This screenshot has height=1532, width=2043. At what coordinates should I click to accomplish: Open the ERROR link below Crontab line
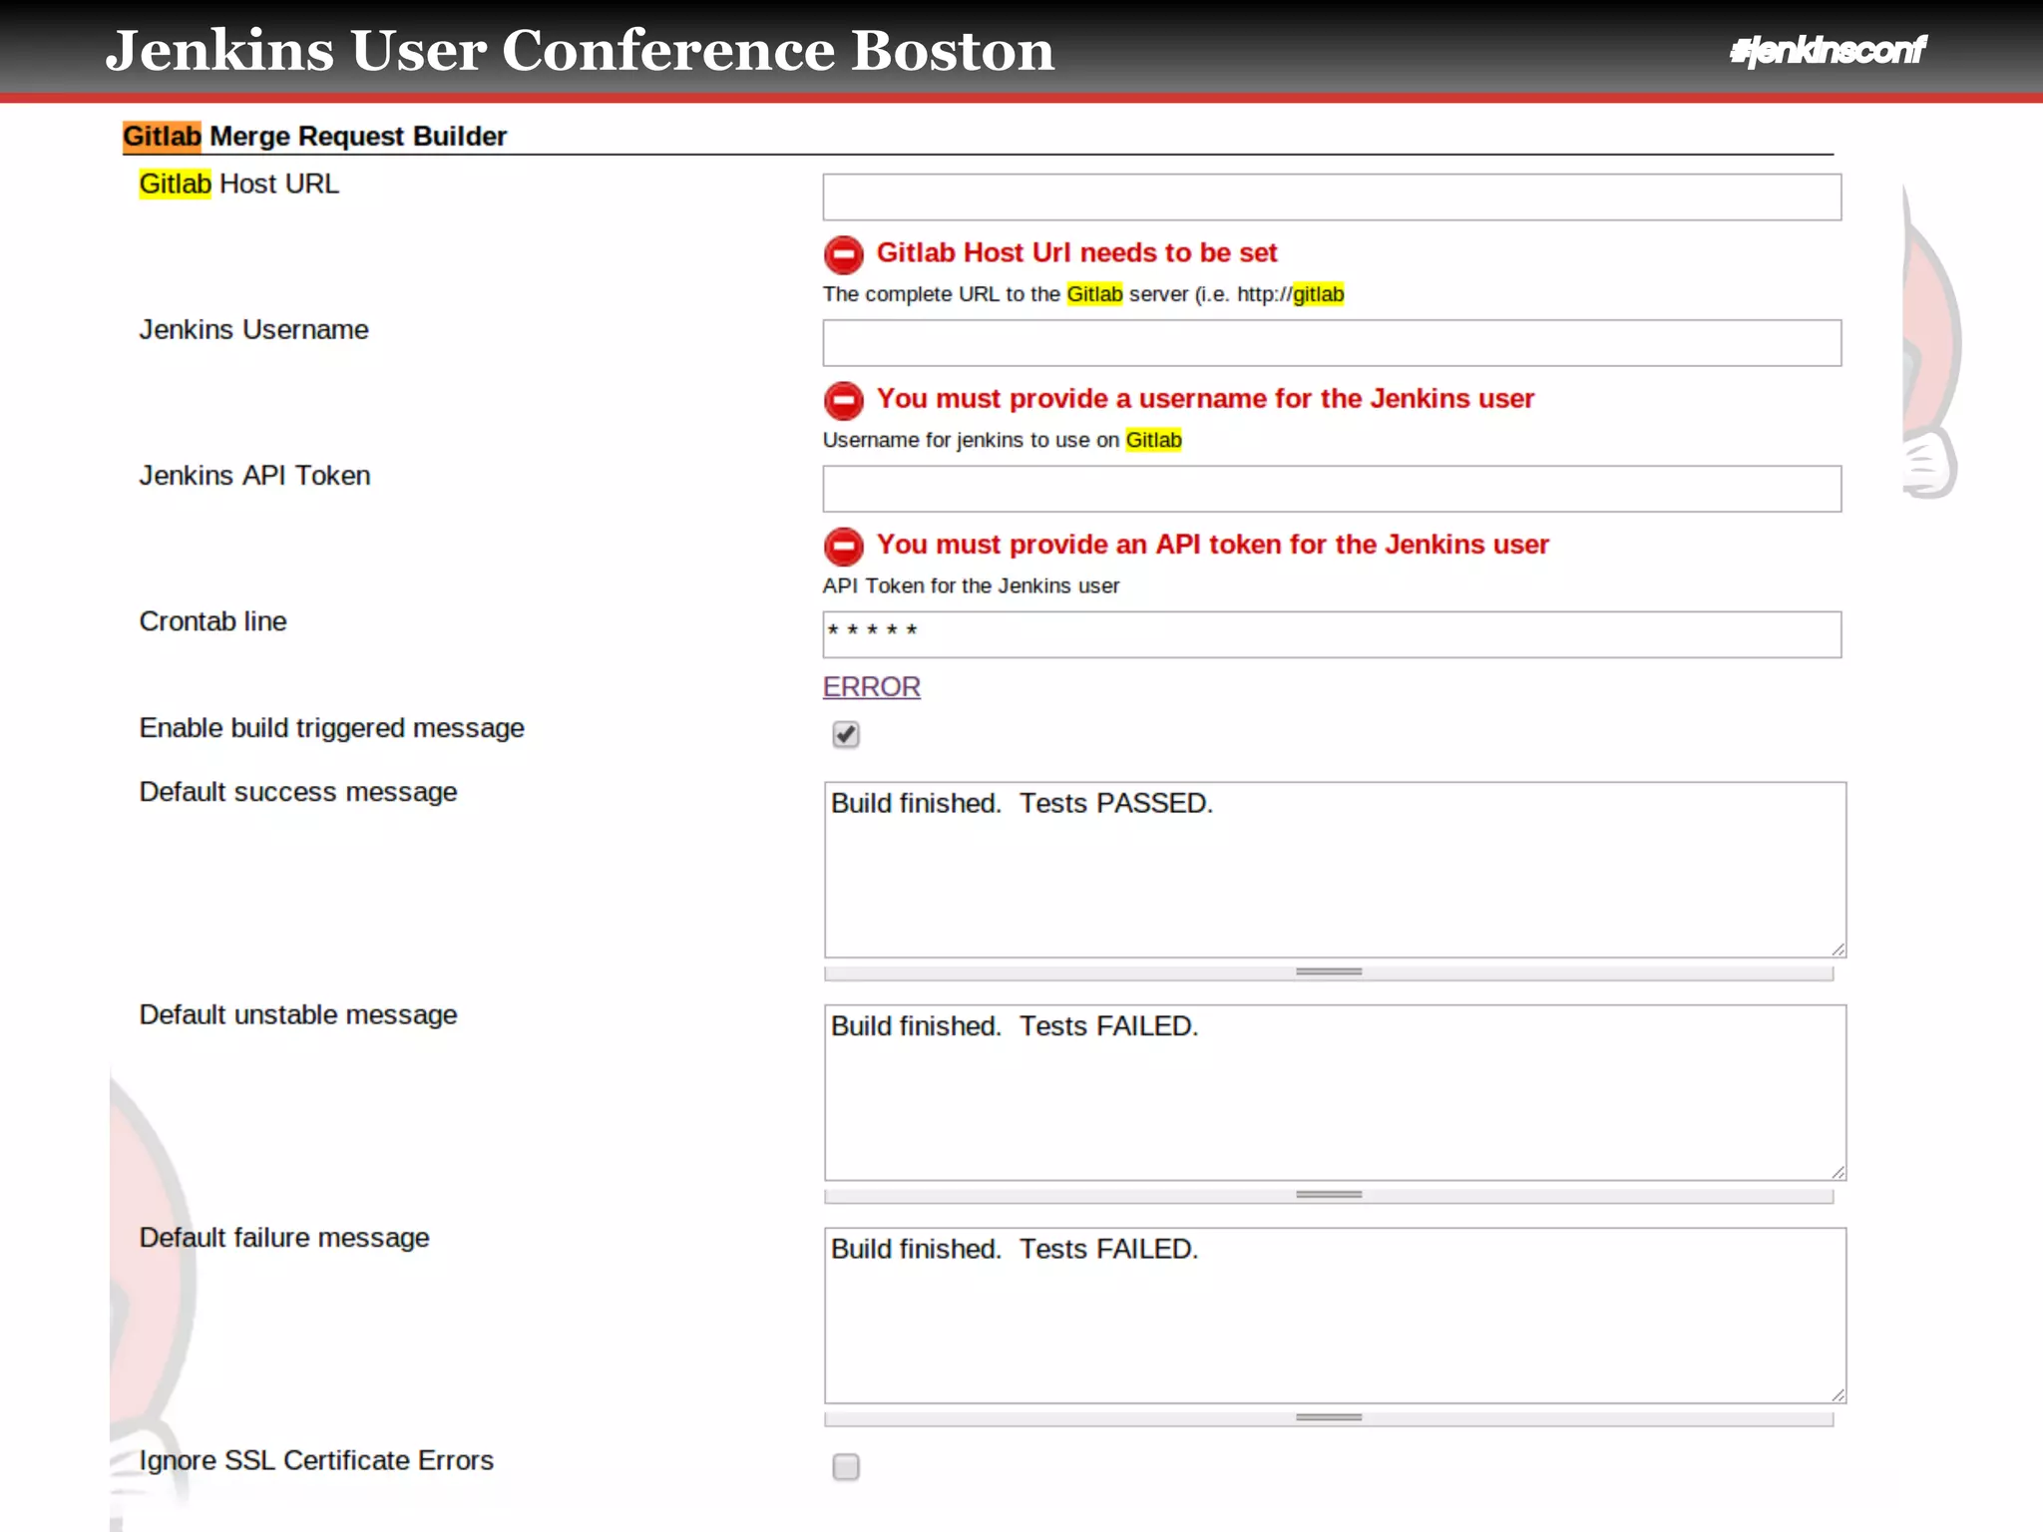(x=872, y=687)
